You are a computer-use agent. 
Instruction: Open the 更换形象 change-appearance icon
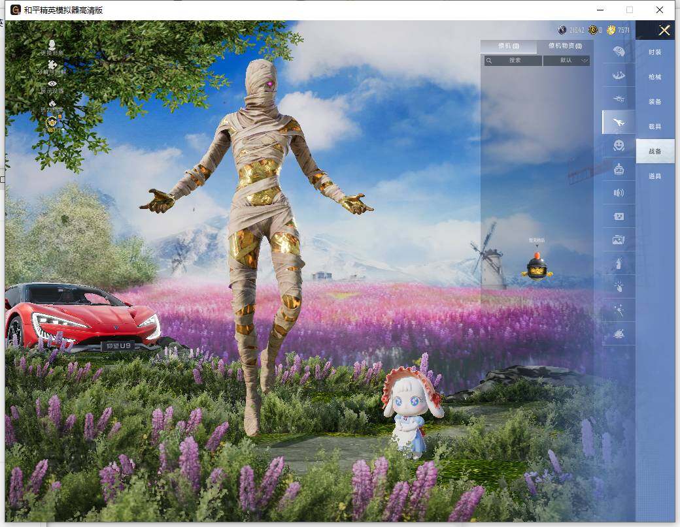52,45
